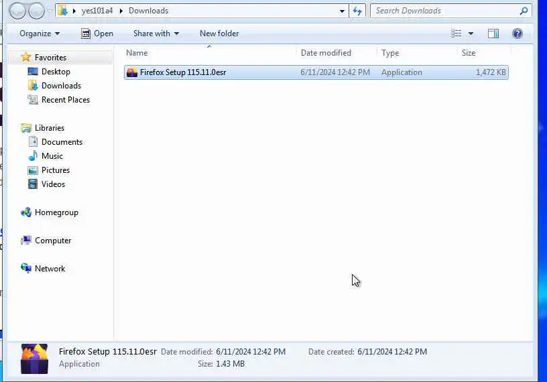Click the Pictures icon
Viewport: 547px width, 382px height.
pyautogui.click(x=33, y=170)
